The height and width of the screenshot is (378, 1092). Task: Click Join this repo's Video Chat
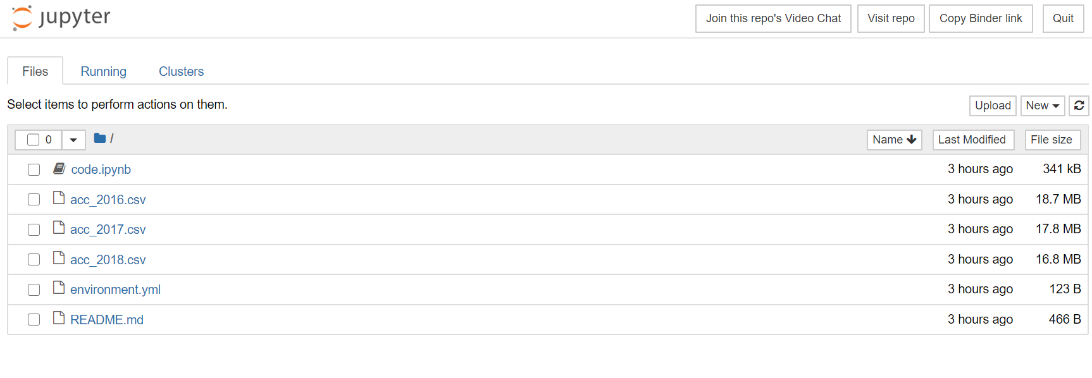(x=773, y=18)
